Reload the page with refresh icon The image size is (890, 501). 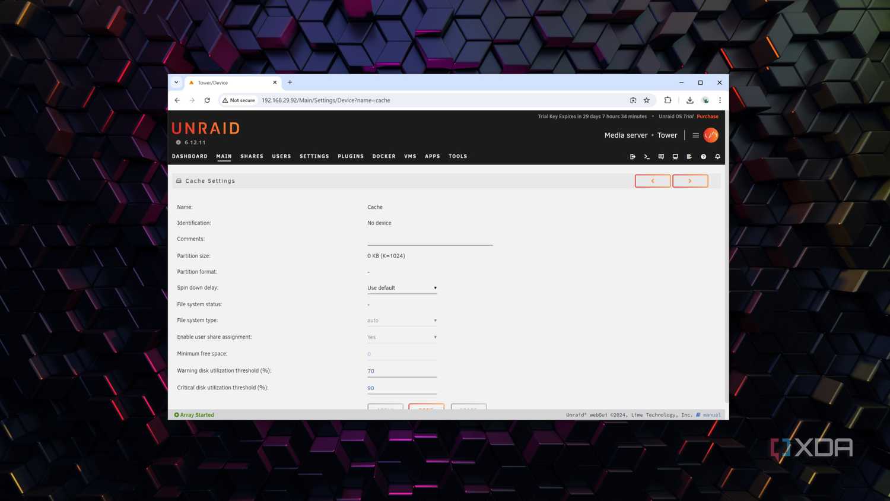pyautogui.click(x=207, y=100)
